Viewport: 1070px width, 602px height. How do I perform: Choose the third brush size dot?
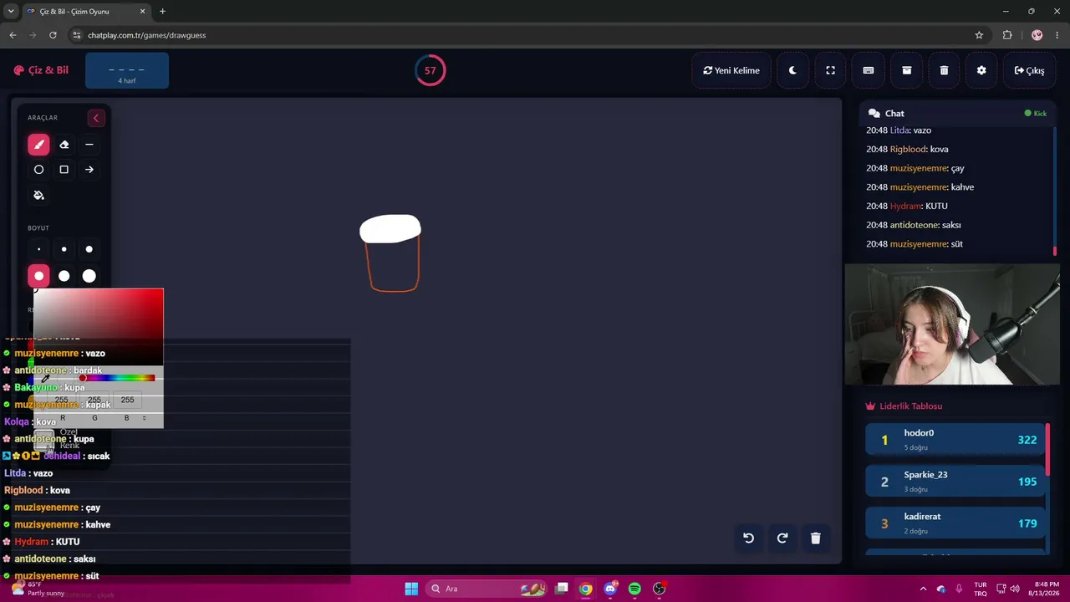[x=89, y=249]
